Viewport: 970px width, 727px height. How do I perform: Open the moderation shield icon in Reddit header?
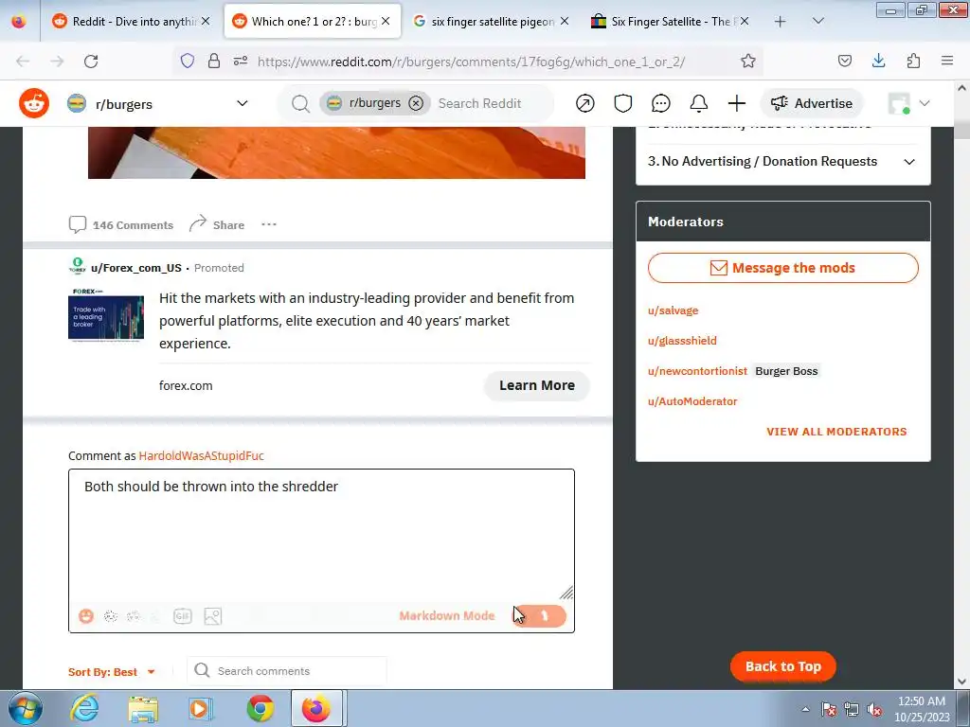click(623, 103)
